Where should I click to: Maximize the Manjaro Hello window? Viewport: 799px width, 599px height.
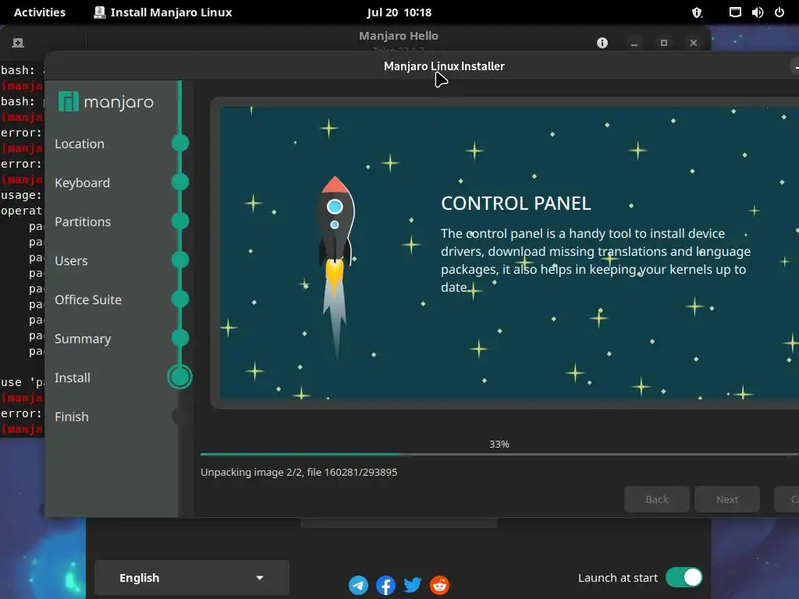(663, 43)
